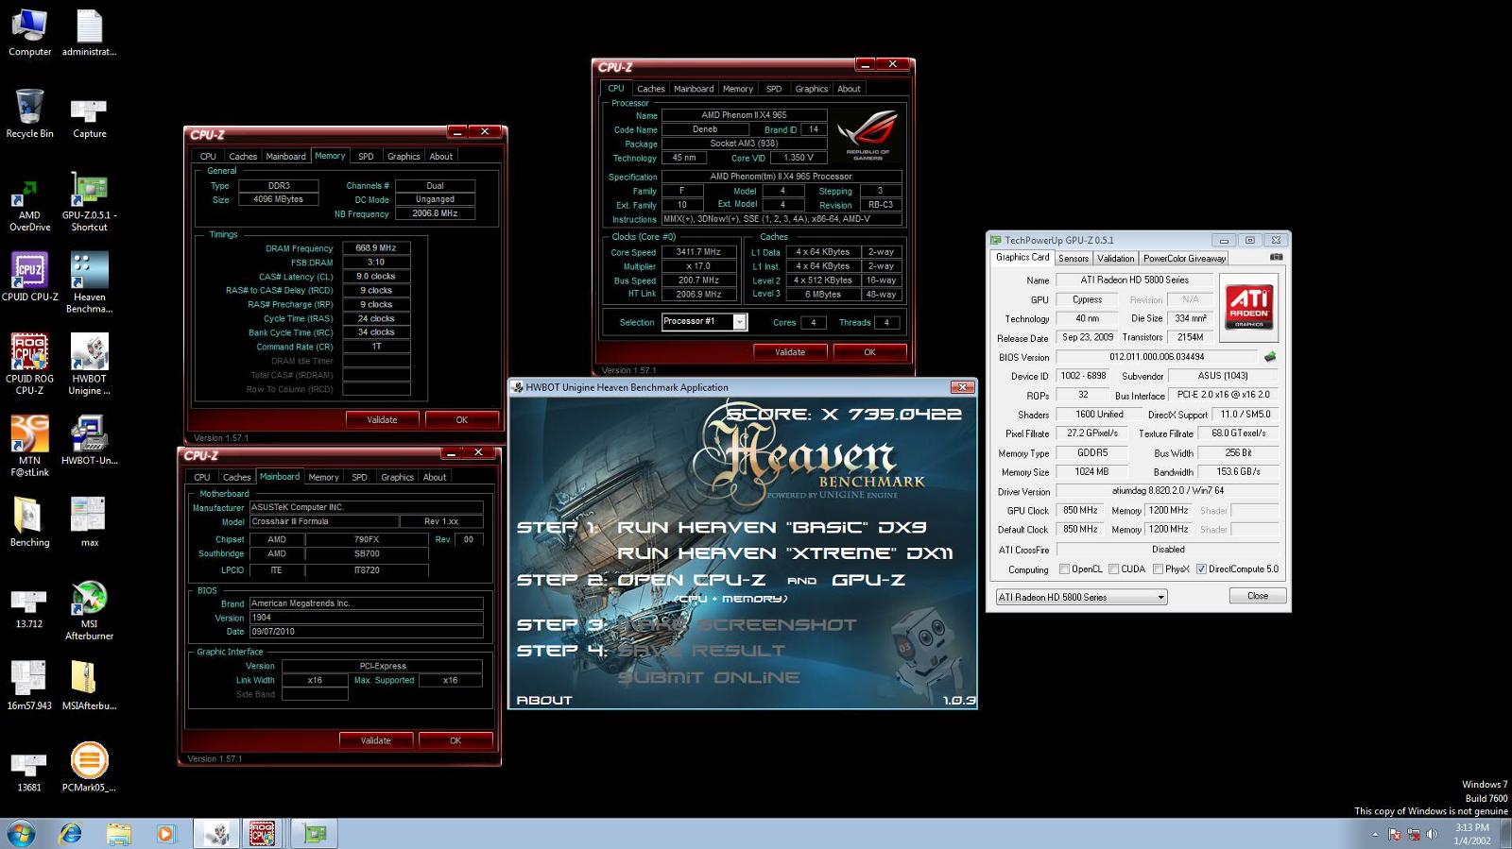Switch to the HWBOT Unigine taskbar button
The width and height of the screenshot is (1512, 849).
216,834
